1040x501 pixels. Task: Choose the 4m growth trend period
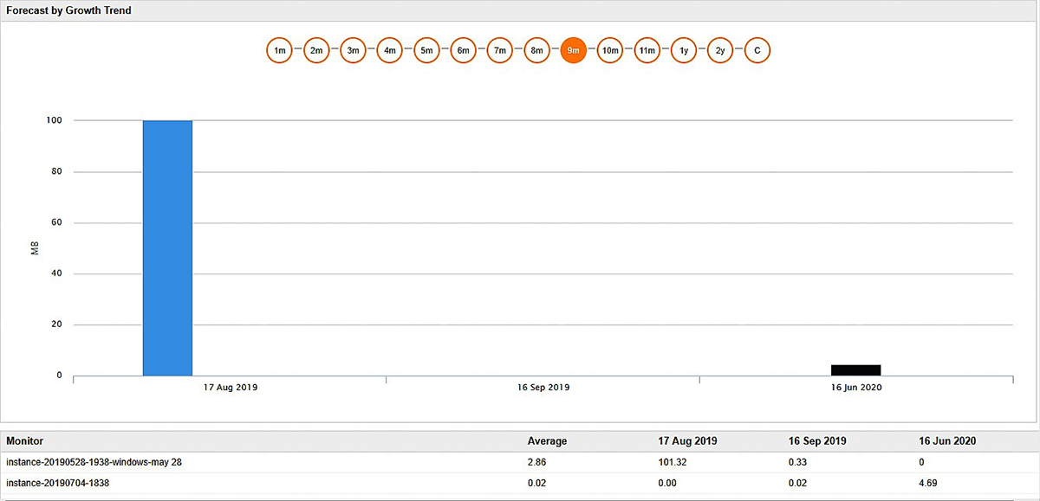pos(390,50)
